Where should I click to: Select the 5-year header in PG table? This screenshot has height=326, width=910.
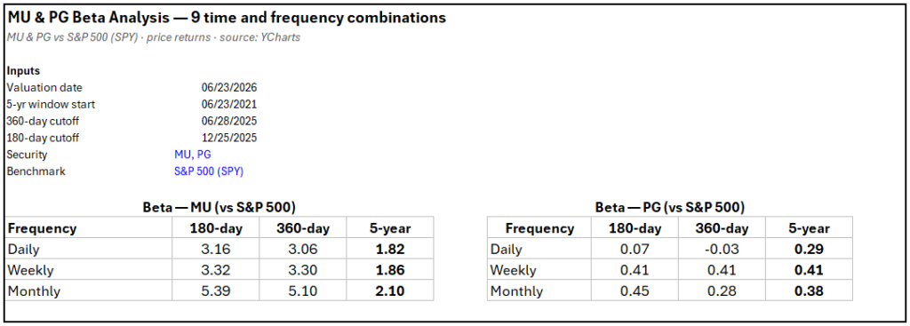click(x=809, y=228)
